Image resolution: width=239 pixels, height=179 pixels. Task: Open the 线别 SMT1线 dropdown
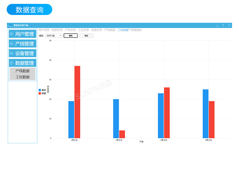pyautogui.click(x=54, y=36)
